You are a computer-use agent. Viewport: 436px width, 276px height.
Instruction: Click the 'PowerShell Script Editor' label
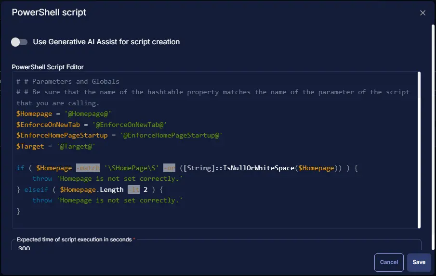tap(48, 67)
